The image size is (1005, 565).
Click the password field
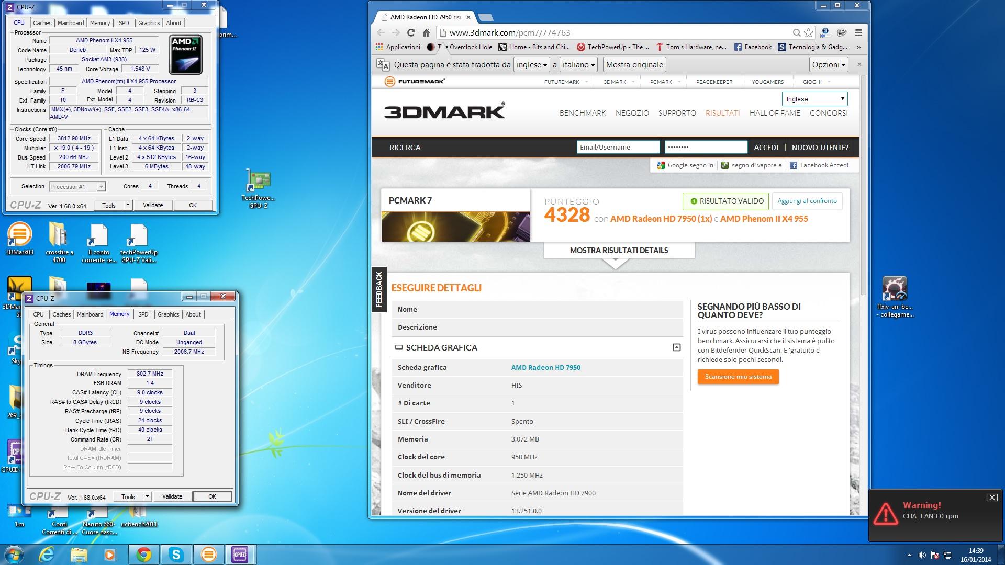(706, 147)
